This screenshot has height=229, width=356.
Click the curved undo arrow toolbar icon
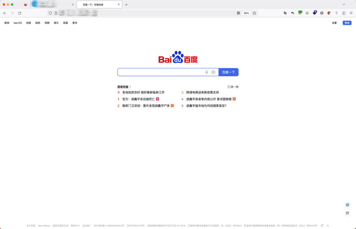point(293,13)
